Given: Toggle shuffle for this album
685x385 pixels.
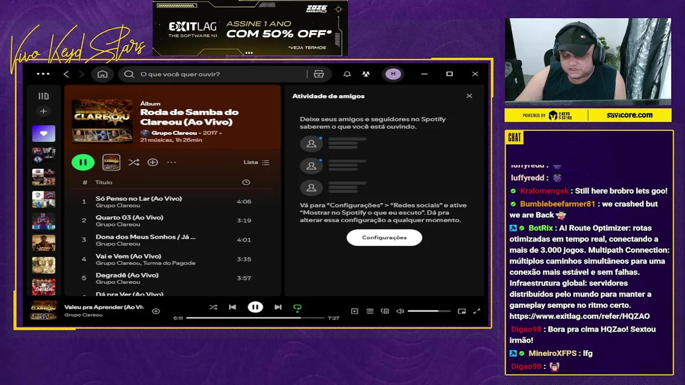Looking at the screenshot, I should [x=134, y=162].
